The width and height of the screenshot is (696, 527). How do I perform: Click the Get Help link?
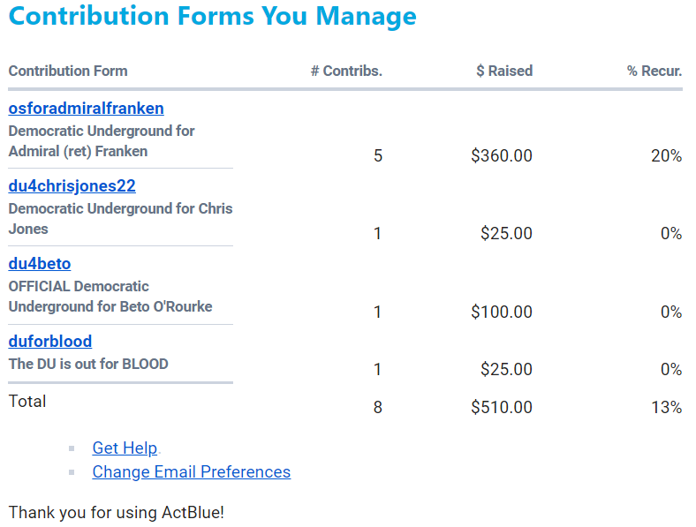point(125,448)
